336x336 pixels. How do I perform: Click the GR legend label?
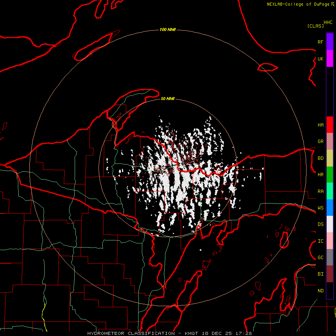(320, 141)
